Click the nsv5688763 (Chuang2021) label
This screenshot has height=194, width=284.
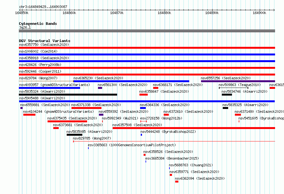[191, 165]
